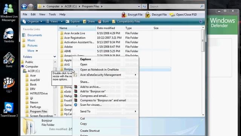Open Compatibility Files from toolbar
Image resolution: width=241 pixels, height=136 pixels.
(x=126, y=22)
